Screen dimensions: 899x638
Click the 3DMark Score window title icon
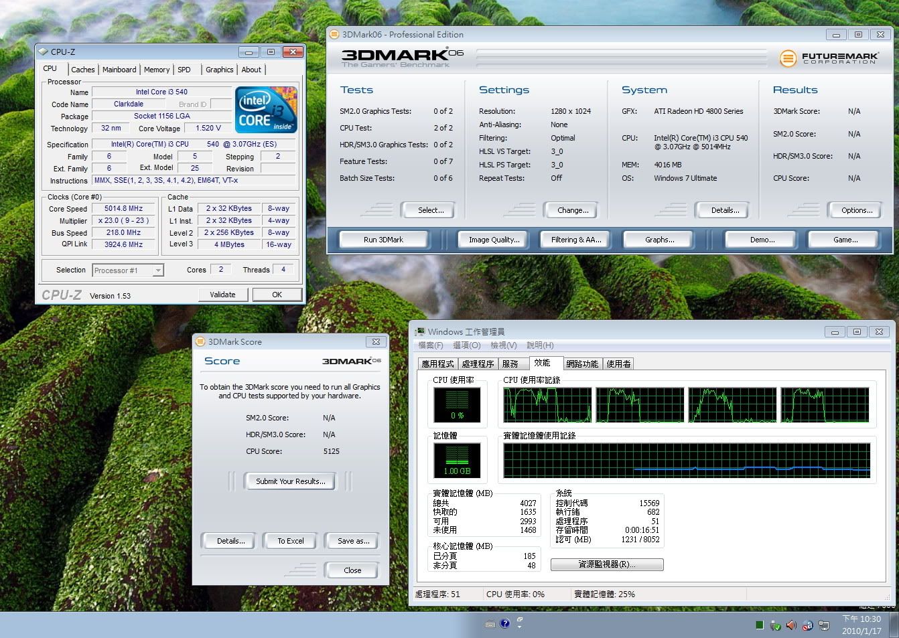tap(200, 341)
